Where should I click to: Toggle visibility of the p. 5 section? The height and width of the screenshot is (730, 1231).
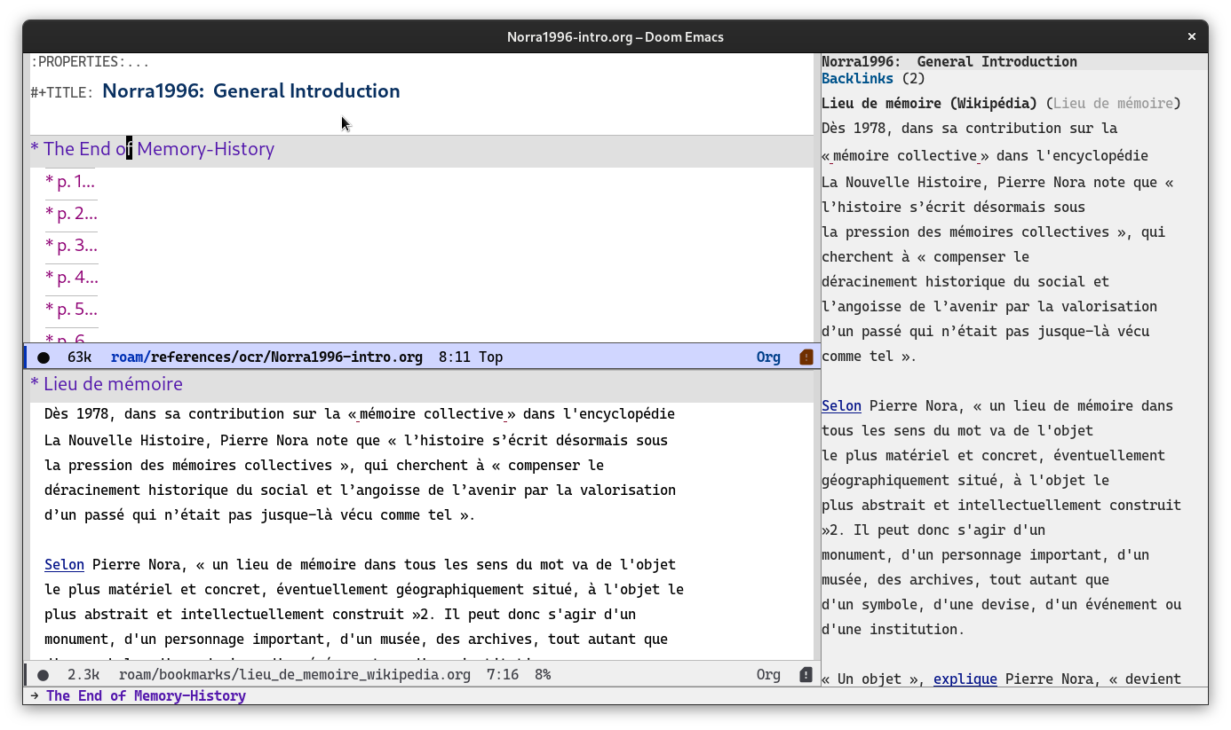point(71,309)
